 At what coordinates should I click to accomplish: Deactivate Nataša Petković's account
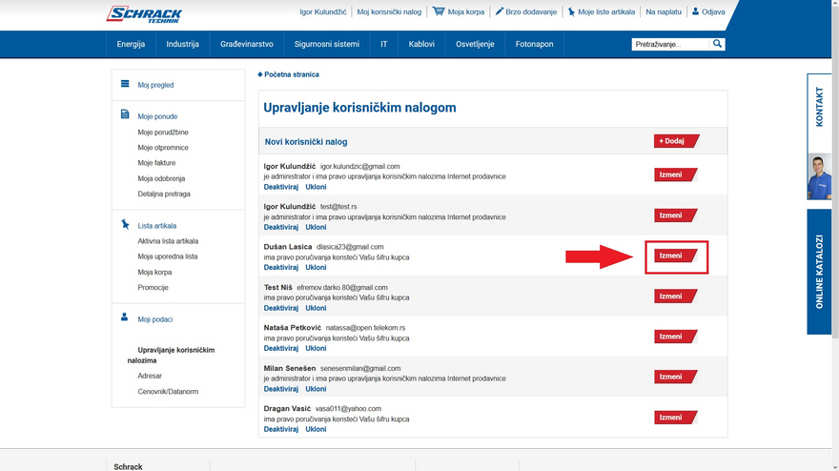click(281, 348)
